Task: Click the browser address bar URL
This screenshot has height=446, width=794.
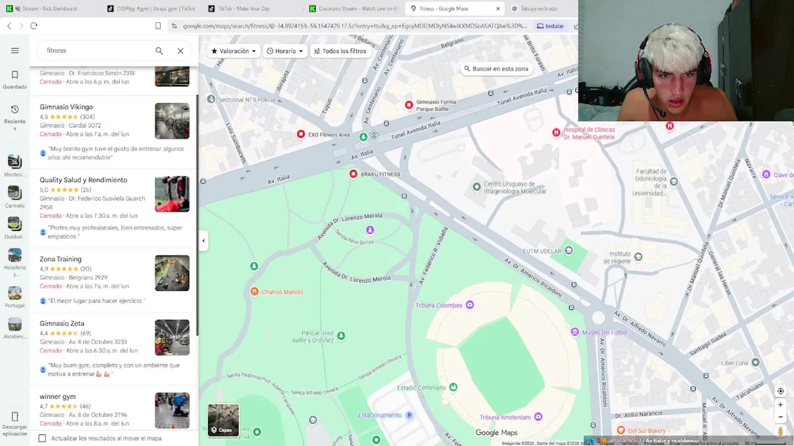Action: [x=355, y=26]
